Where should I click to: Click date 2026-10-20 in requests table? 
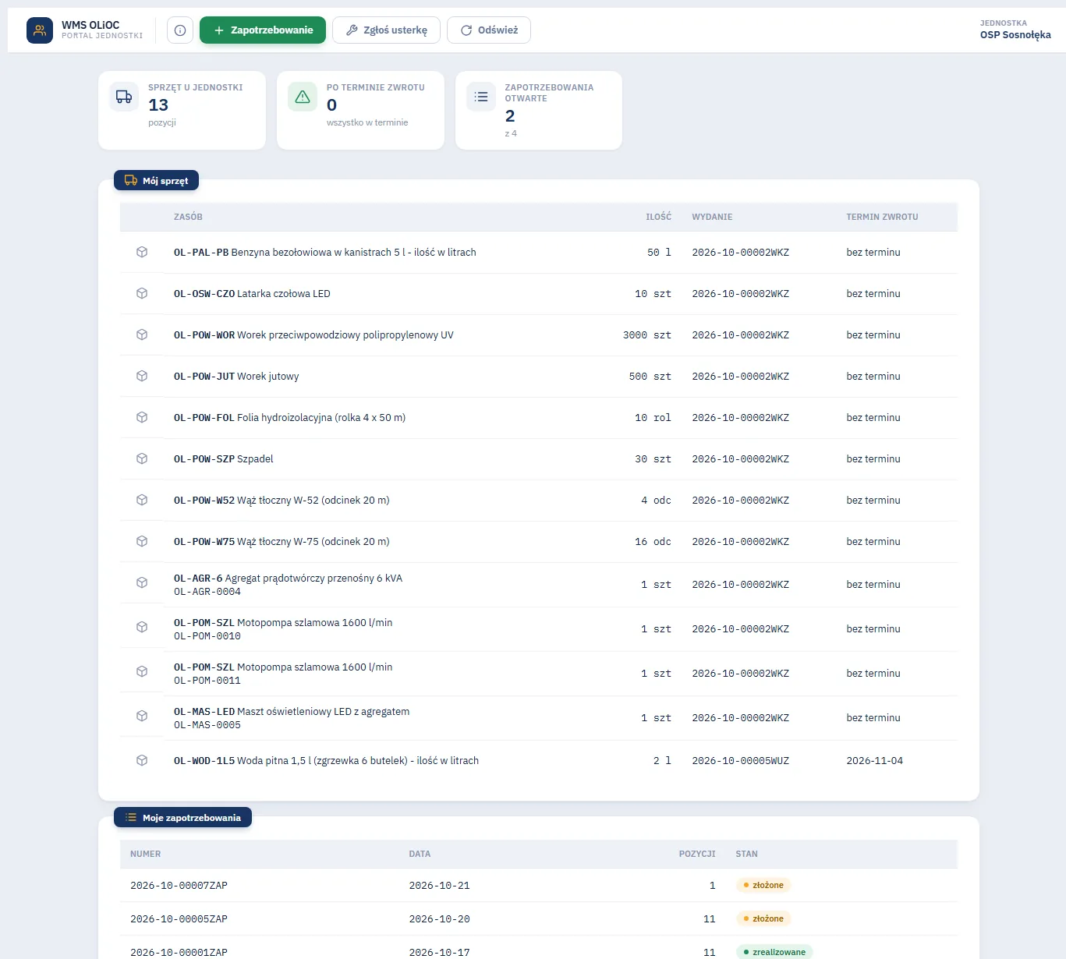tap(439, 919)
